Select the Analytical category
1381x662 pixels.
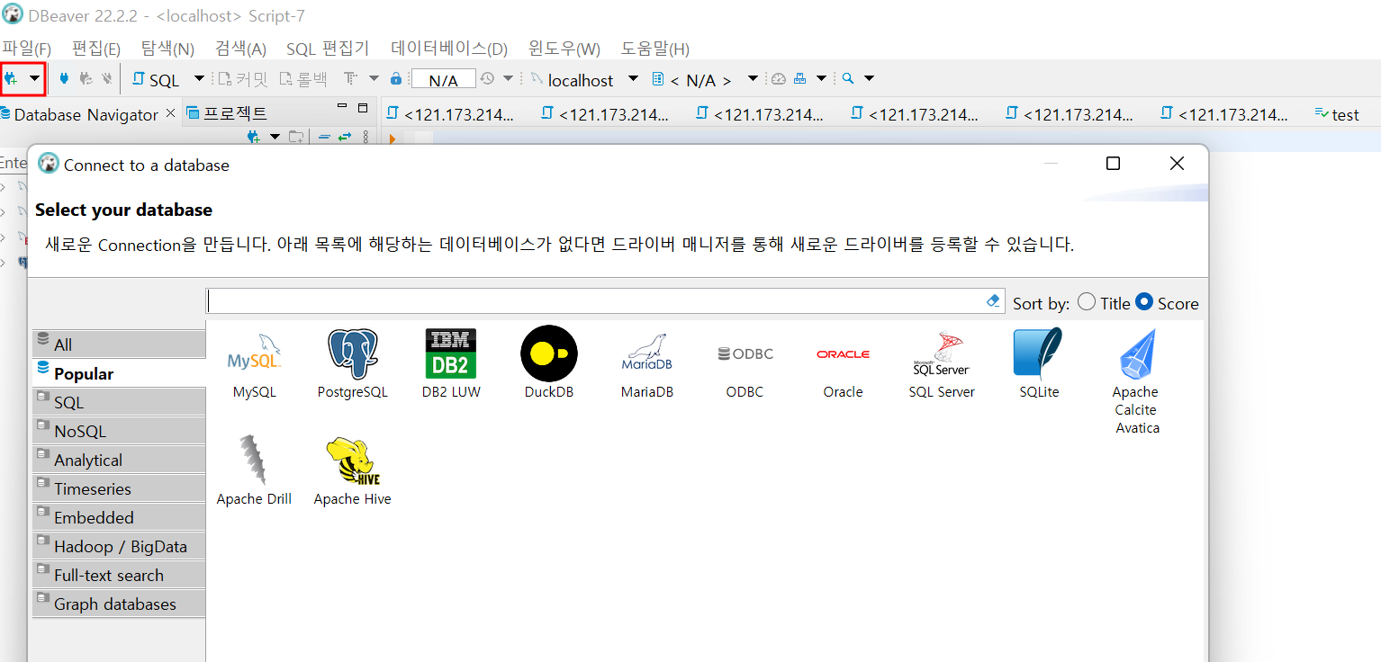click(119, 459)
